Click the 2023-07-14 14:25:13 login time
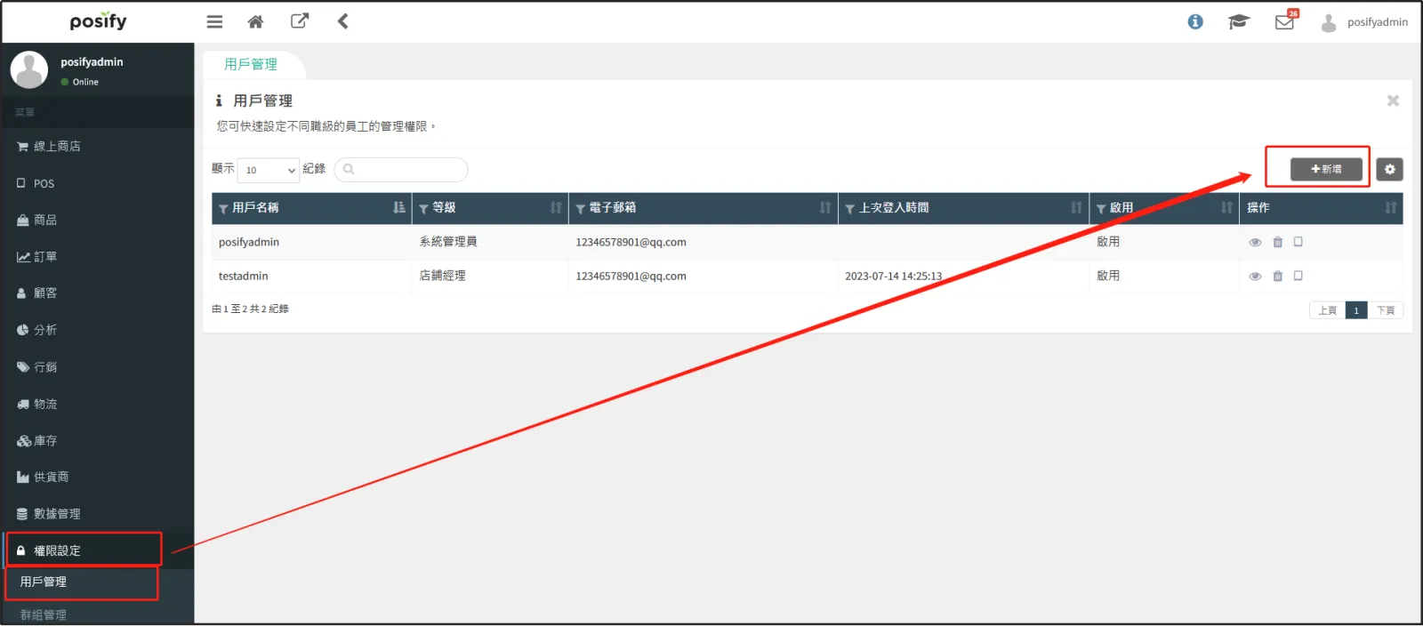Viewport: 1423px width, 626px height. (x=893, y=277)
